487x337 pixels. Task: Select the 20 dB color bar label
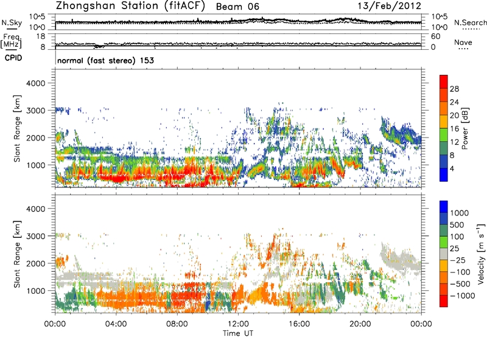[x=454, y=116]
